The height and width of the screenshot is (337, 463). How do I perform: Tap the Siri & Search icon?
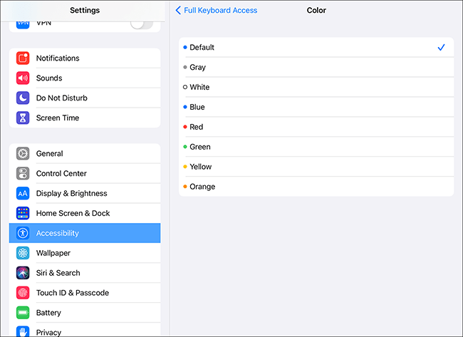coord(23,273)
